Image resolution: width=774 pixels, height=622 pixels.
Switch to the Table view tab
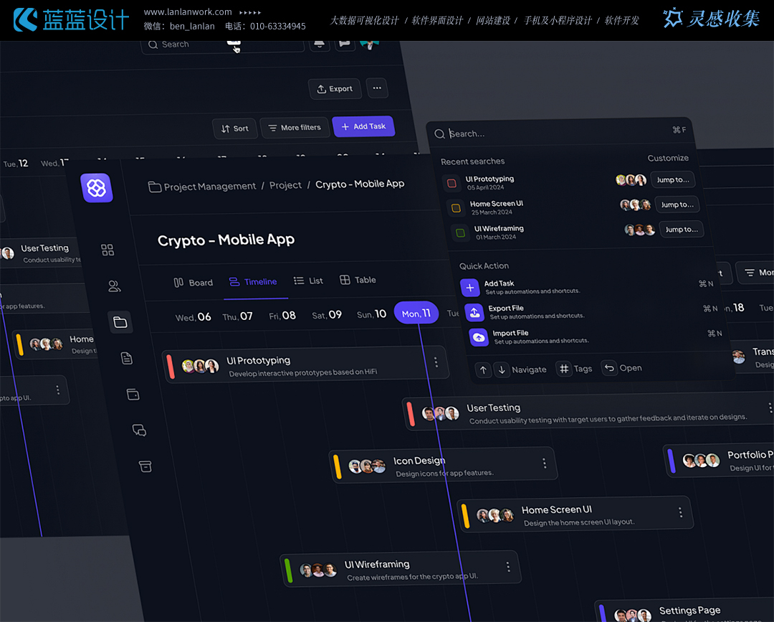358,280
